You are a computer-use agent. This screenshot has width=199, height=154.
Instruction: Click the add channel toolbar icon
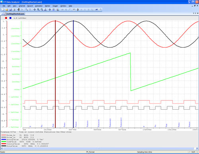(18, 10)
